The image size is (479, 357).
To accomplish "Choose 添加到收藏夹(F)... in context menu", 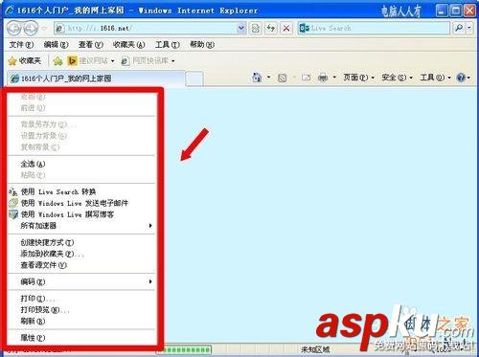I will (81, 254).
